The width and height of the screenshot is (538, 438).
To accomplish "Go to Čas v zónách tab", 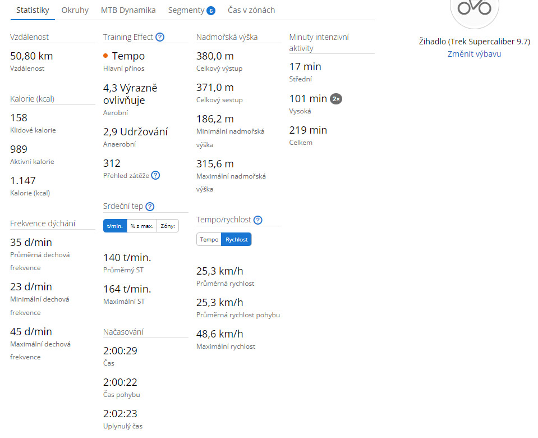I will point(251,10).
